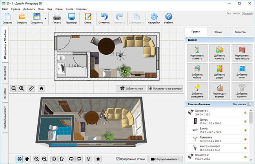Viewport: 255px width, 164px height.
Task: Click Лестницы и вырезы tool
Action: tap(220, 91)
